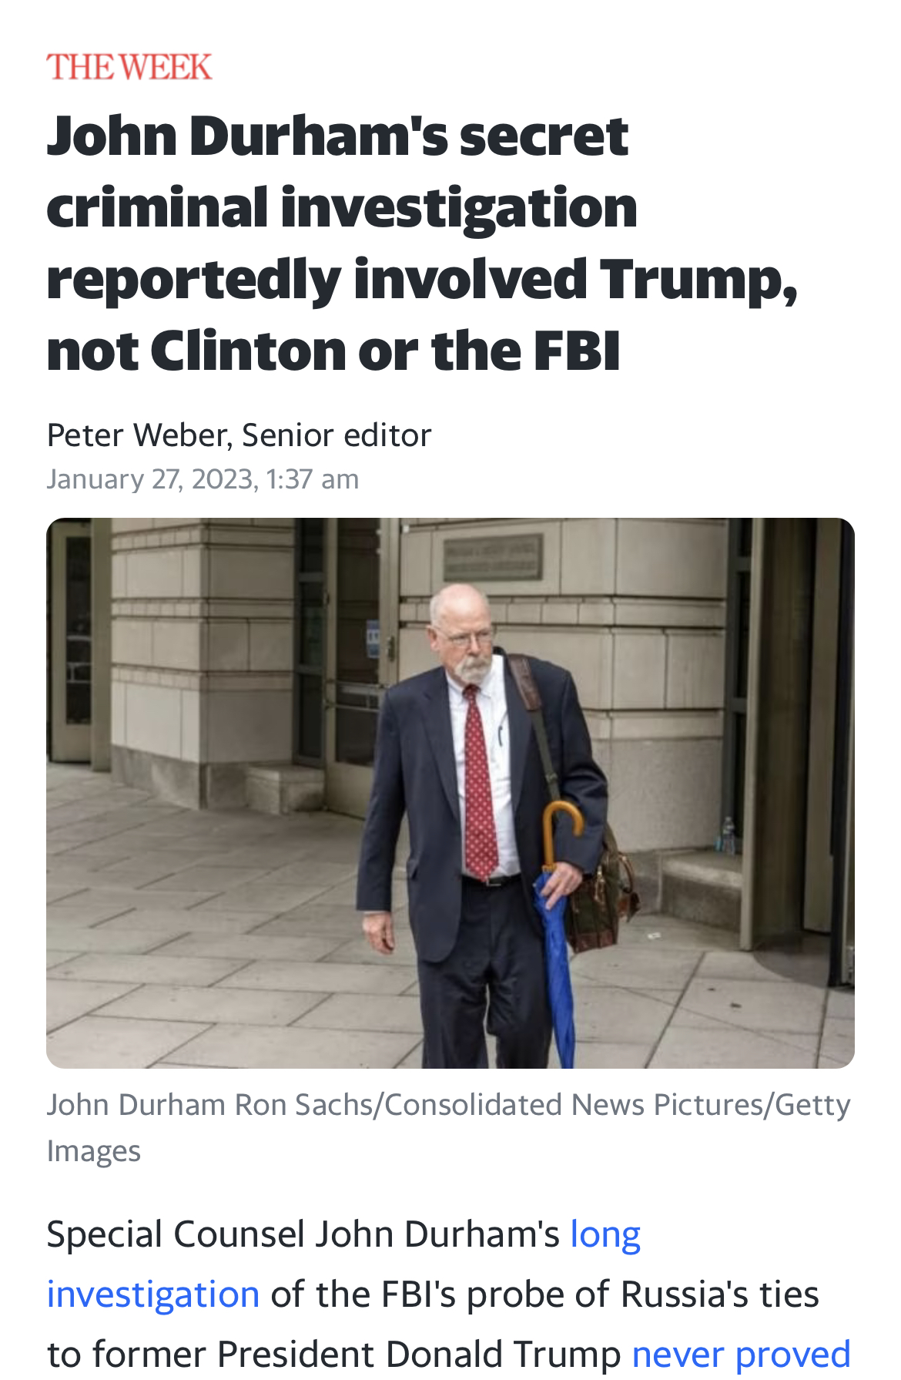The image size is (901, 1380).
Task: Click the "Senior editor" title text
Action: 337,435
